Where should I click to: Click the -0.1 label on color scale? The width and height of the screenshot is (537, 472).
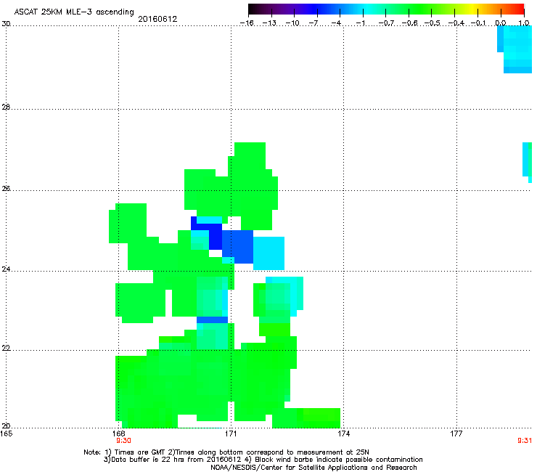[478, 23]
